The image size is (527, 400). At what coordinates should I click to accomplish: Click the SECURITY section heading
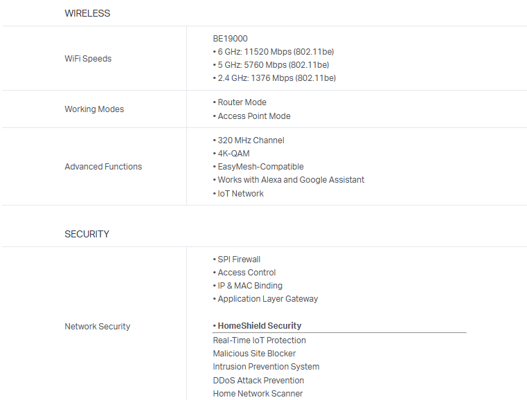(87, 234)
